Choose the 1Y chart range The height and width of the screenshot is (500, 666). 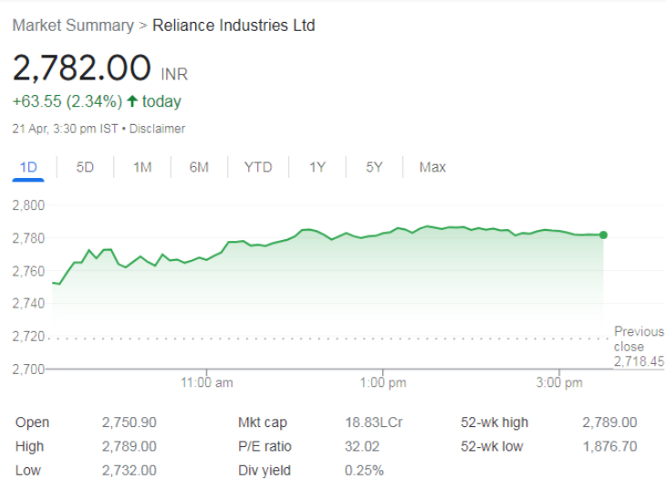pos(317,167)
